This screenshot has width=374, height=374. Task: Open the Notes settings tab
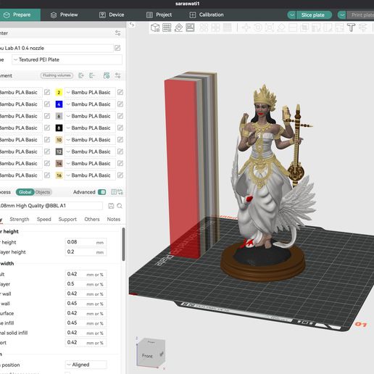click(114, 219)
